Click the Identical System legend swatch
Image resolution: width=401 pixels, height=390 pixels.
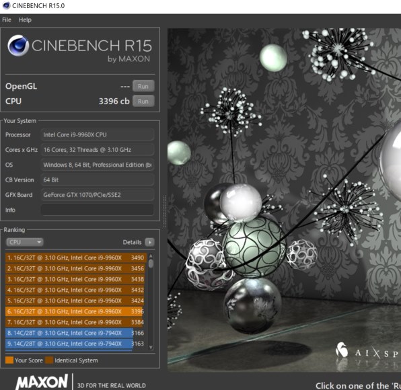(49, 360)
